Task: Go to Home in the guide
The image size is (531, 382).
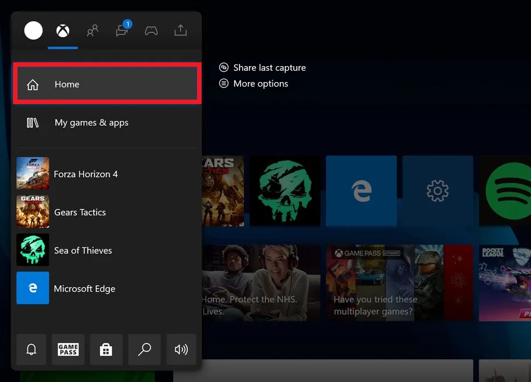Action: [x=107, y=84]
